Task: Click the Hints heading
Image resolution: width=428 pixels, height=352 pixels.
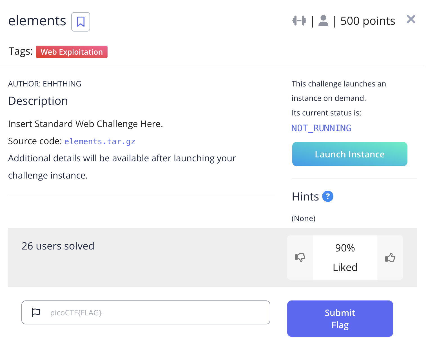Action: [305, 197]
